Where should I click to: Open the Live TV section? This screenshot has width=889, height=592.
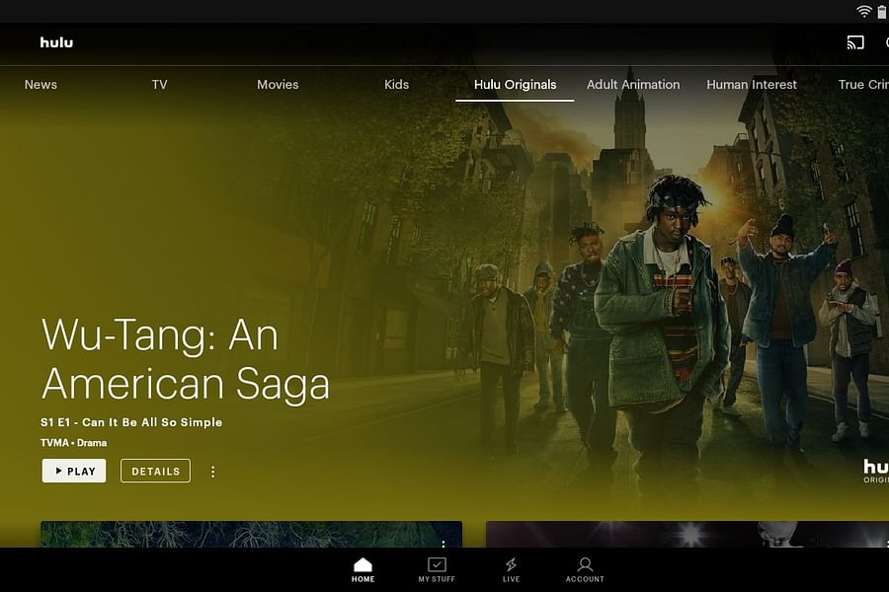pyautogui.click(x=511, y=569)
